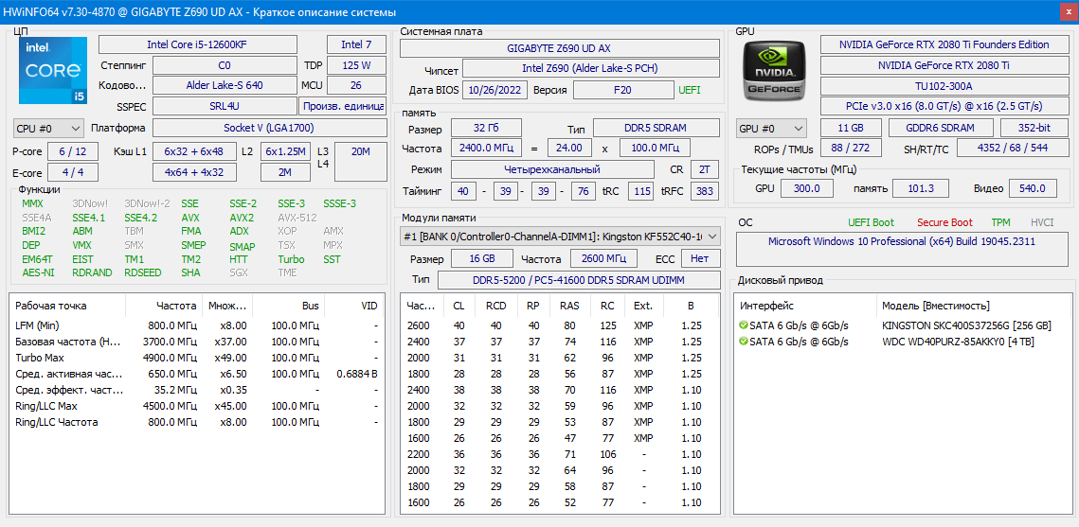Viewport: 1079px width, 527px height.
Task: Click the green check icon beside KINGSTON drive
Action: click(743, 325)
